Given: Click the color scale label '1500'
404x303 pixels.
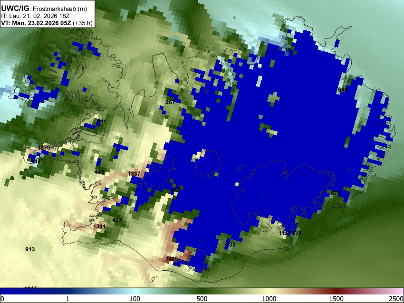Looking at the screenshot, I should (x=337, y=299).
